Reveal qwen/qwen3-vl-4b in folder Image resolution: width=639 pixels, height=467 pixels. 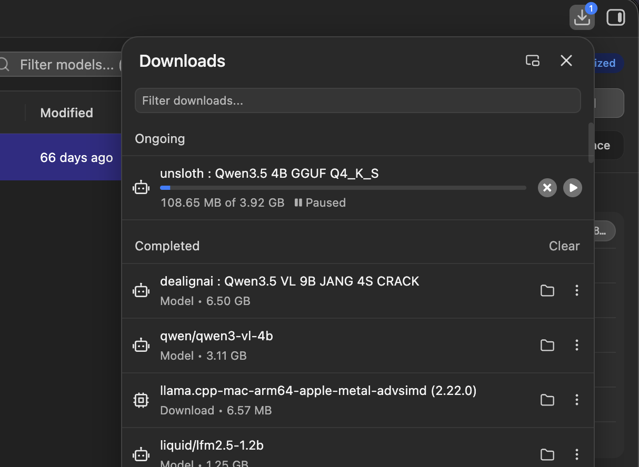coord(547,345)
